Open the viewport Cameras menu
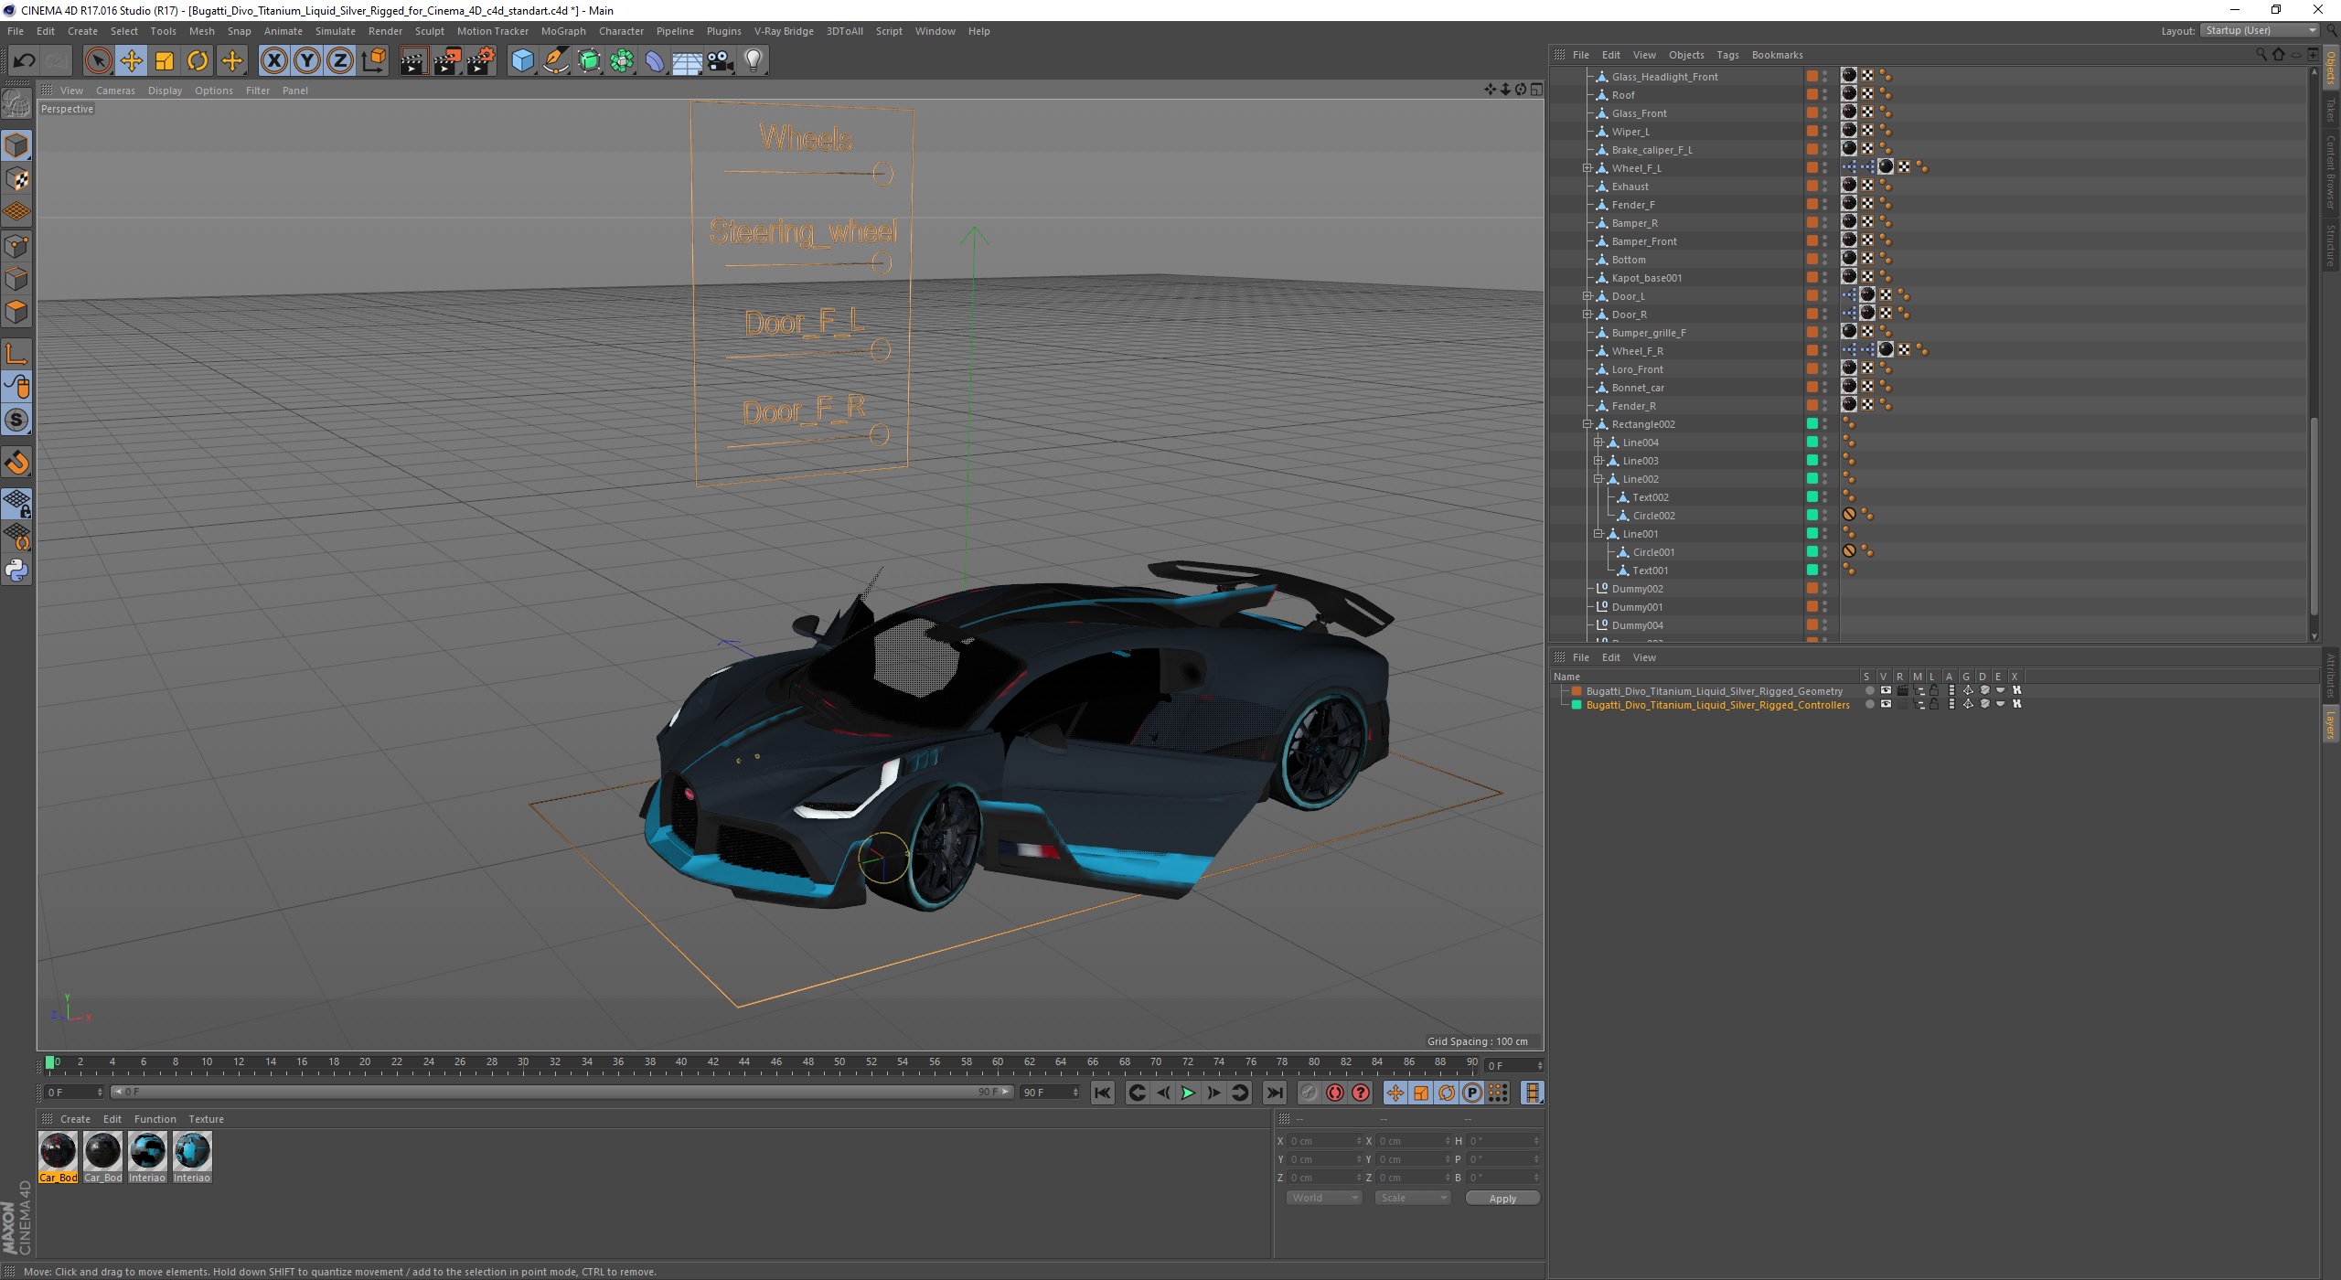2341x1280 pixels. pos(115,91)
